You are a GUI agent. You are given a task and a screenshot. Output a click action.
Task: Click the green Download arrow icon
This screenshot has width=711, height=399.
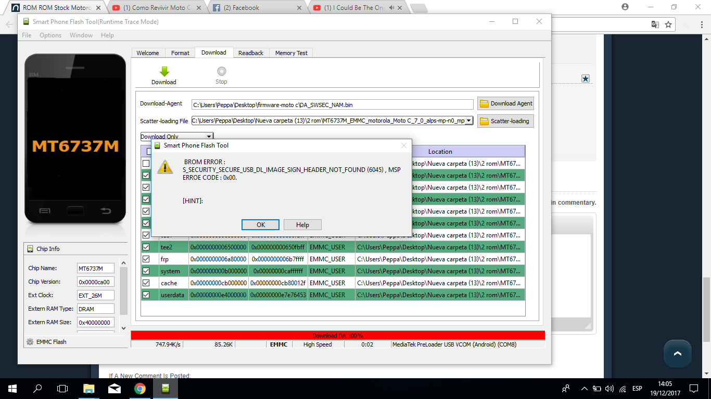(x=164, y=72)
